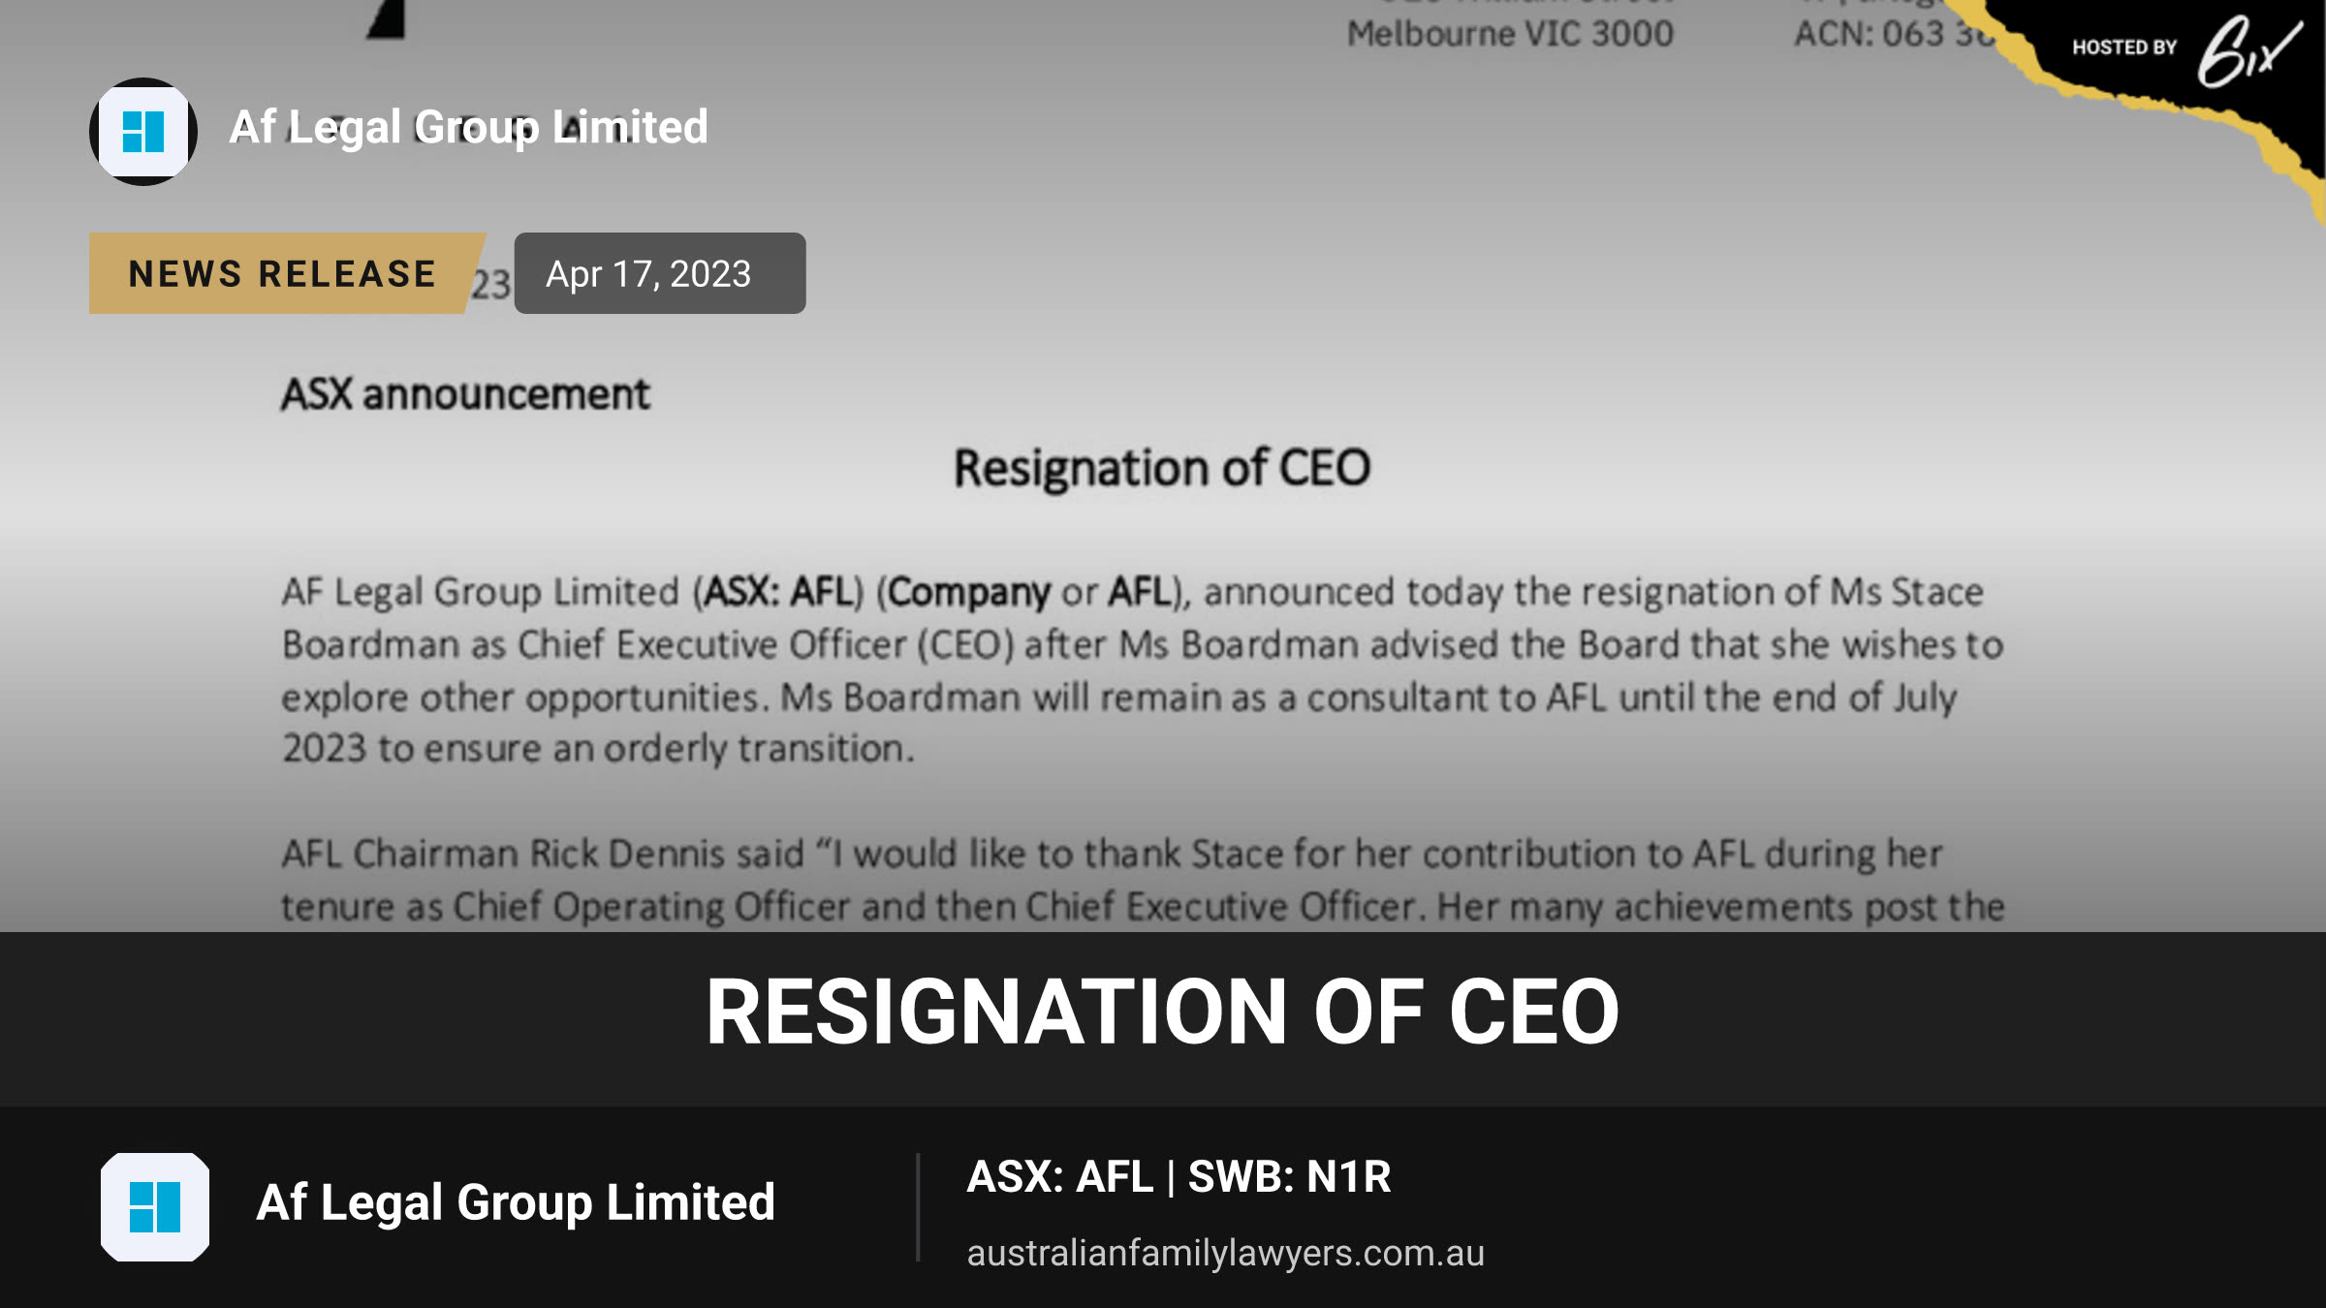Open the australianfamilylawyers.com.au website link
The height and width of the screenshot is (1308, 2326).
pos(1225,1253)
